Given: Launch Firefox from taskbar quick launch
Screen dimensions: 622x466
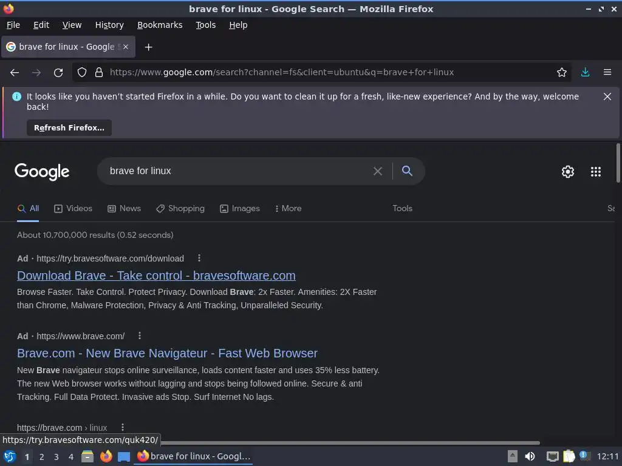Looking at the screenshot, I should (x=106, y=456).
